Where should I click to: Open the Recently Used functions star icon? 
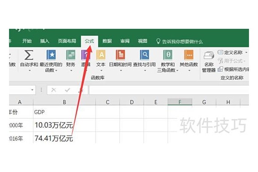pos(51,55)
